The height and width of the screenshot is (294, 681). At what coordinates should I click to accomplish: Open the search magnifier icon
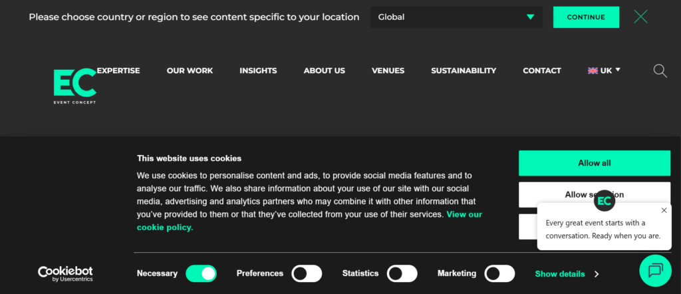click(x=660, y=71)
